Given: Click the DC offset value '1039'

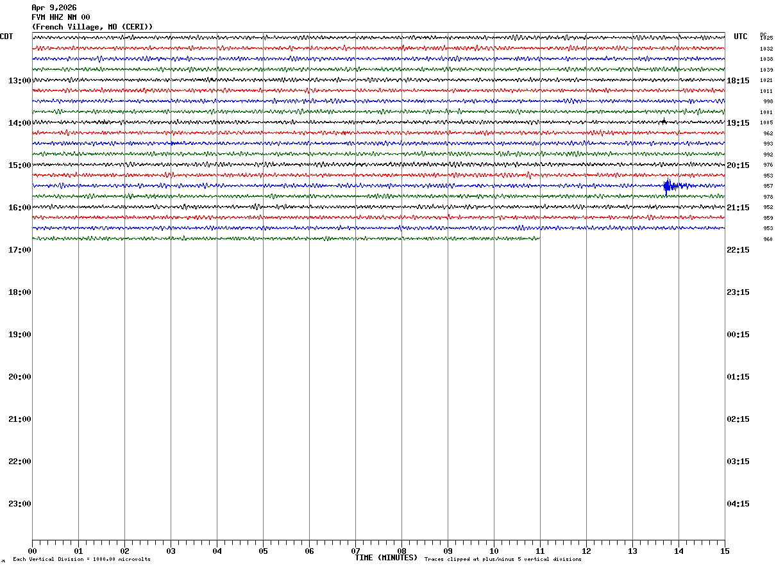Looking at the screenshot, I should pyautogui.click(x=766, y=70).
